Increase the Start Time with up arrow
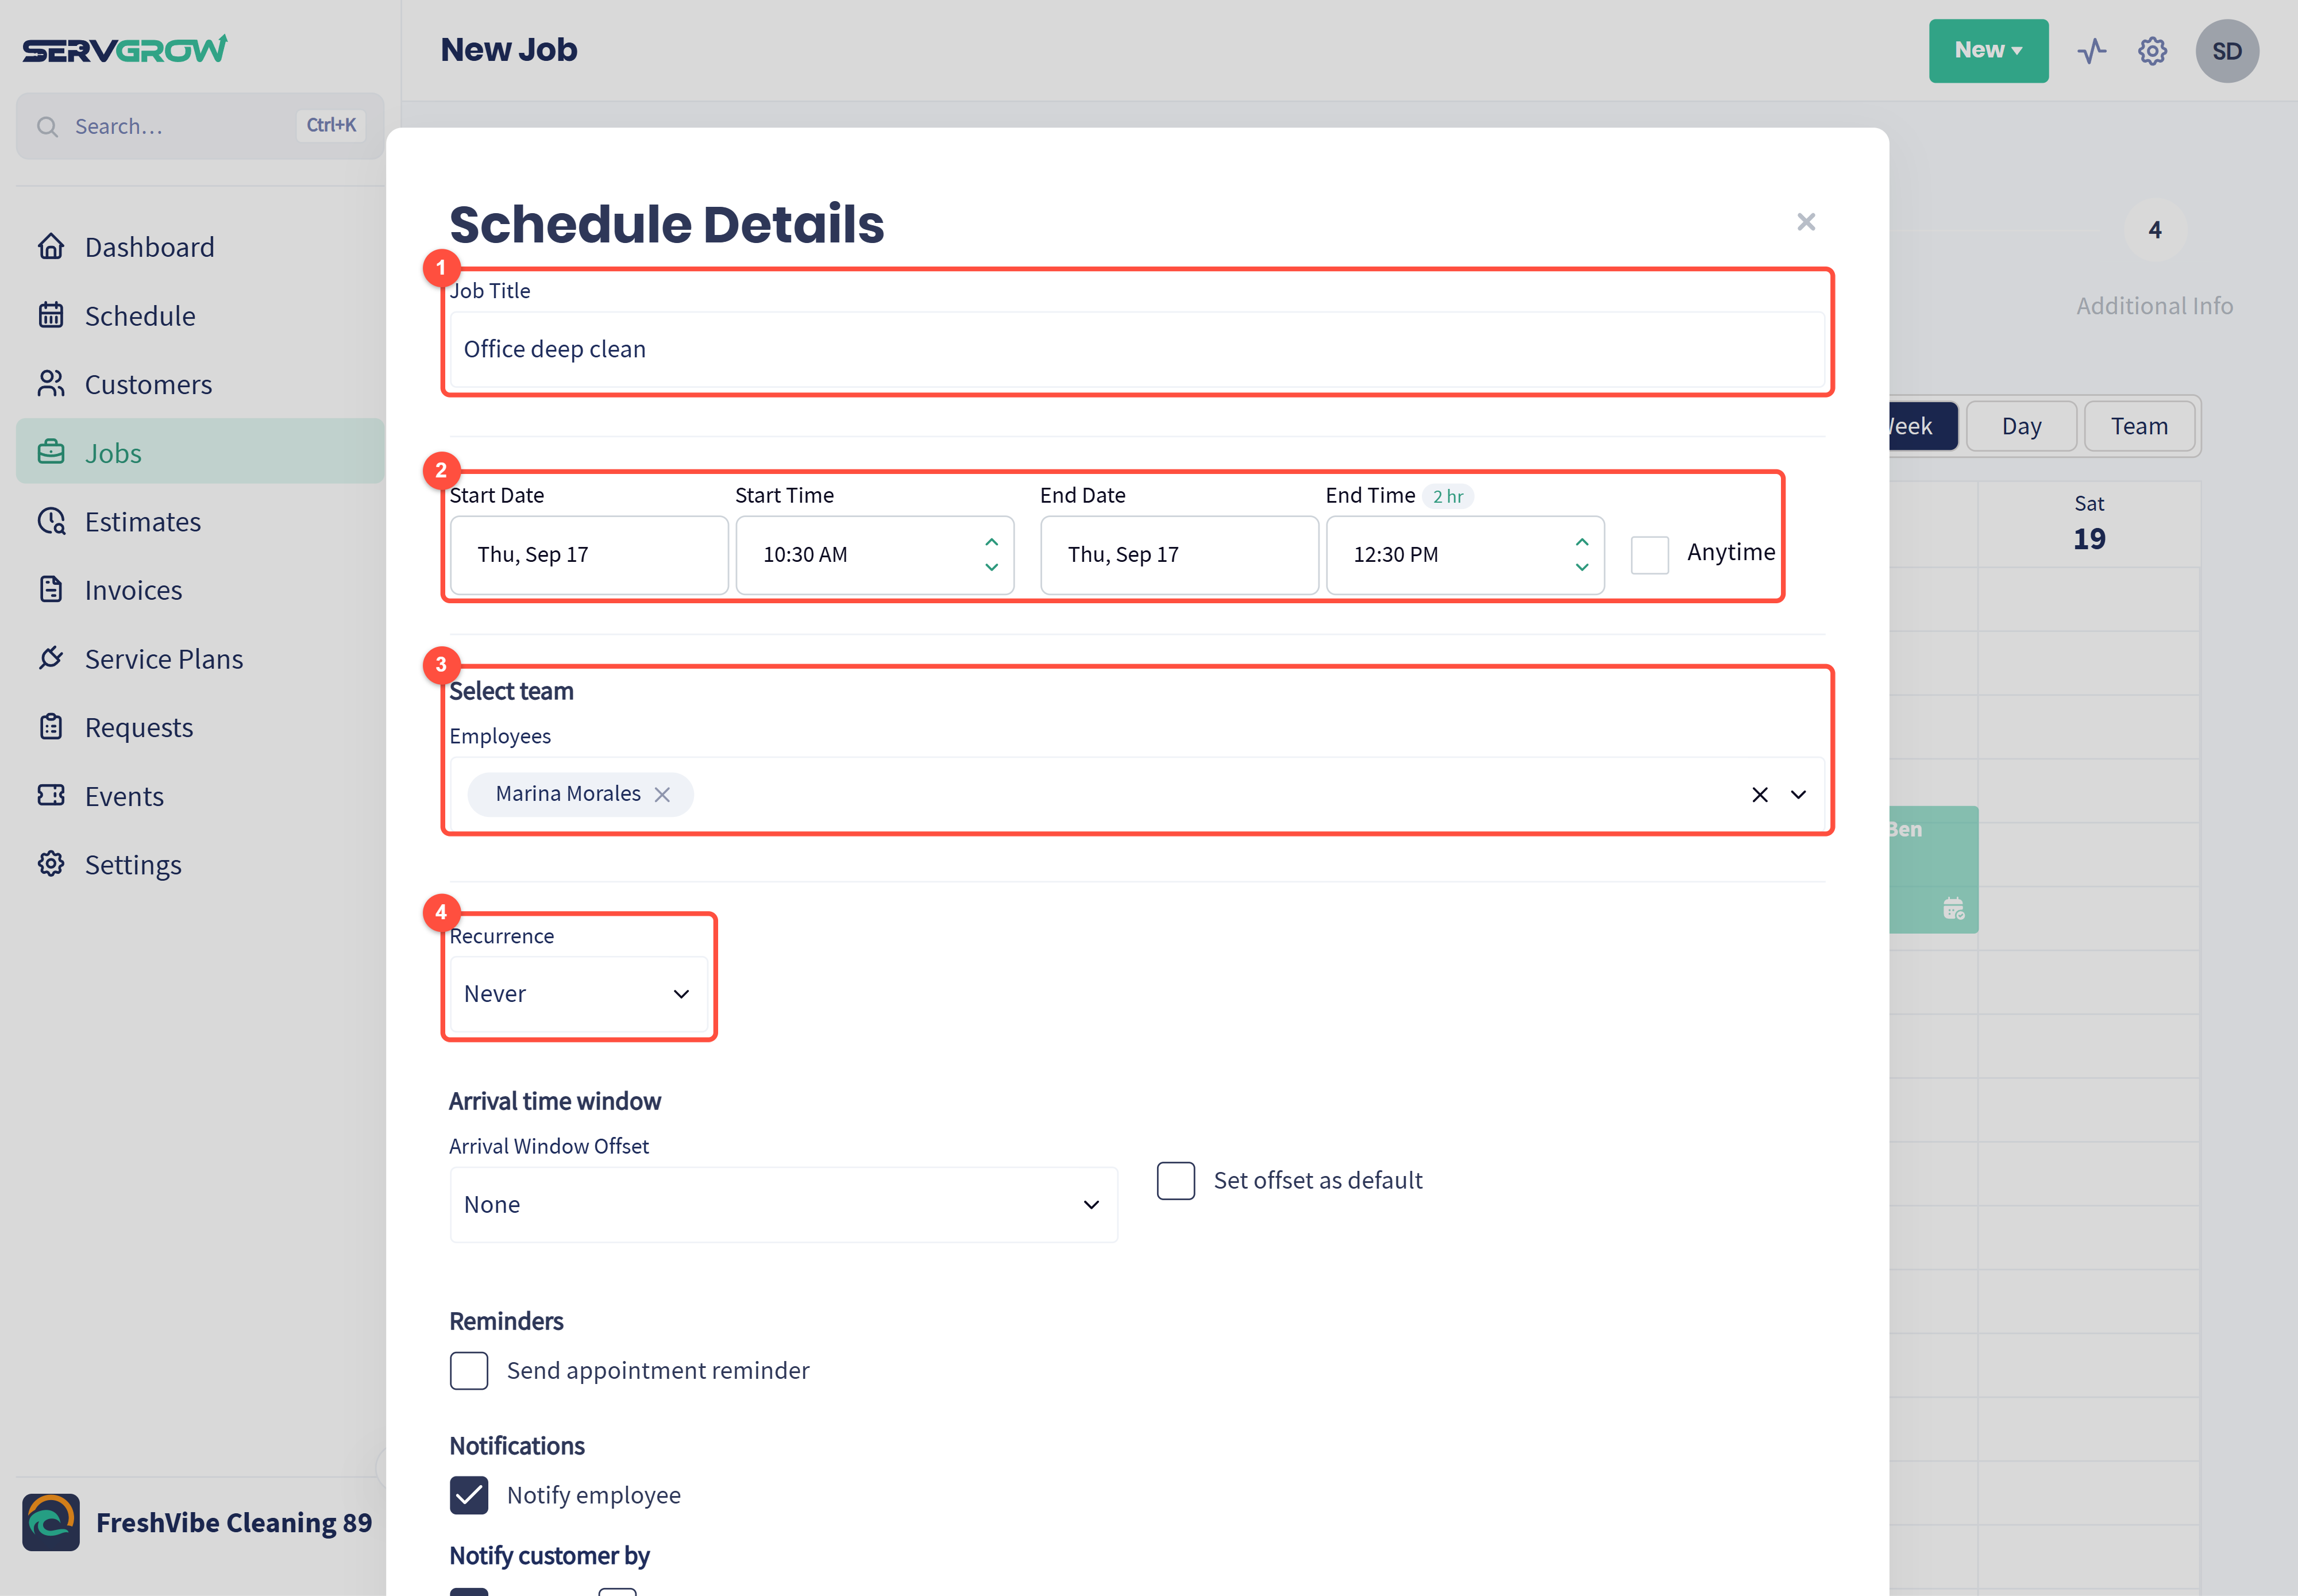Image resolution: width=2298 pixels, height=1596 pixels. [x=991, y=541]
